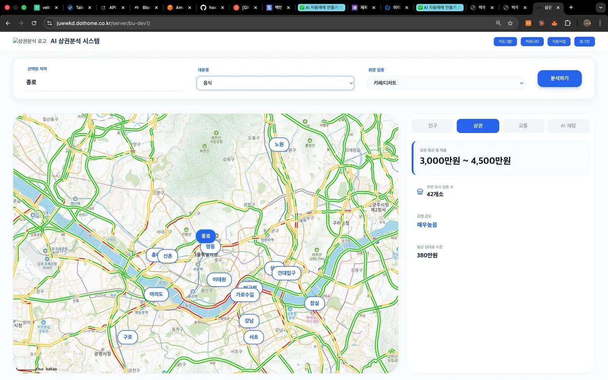Select the 여의도 map marker

156,294
